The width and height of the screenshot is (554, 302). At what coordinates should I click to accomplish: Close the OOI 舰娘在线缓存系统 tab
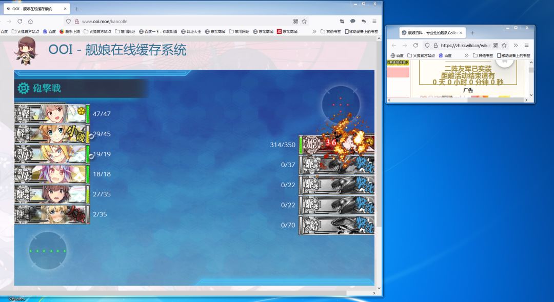click(65, 9)
